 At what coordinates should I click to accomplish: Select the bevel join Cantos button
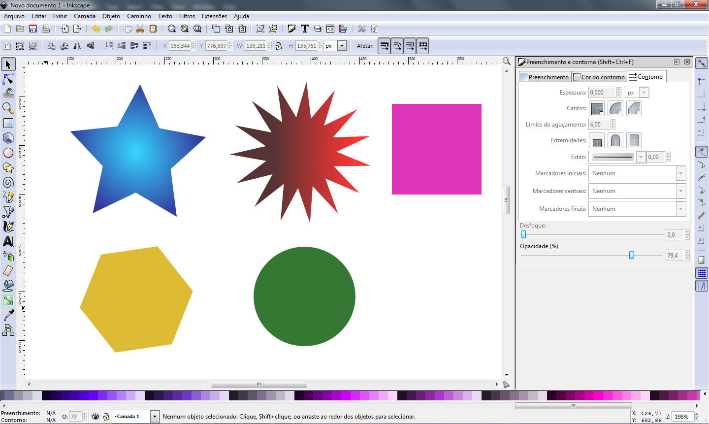[x=634, y=108]
